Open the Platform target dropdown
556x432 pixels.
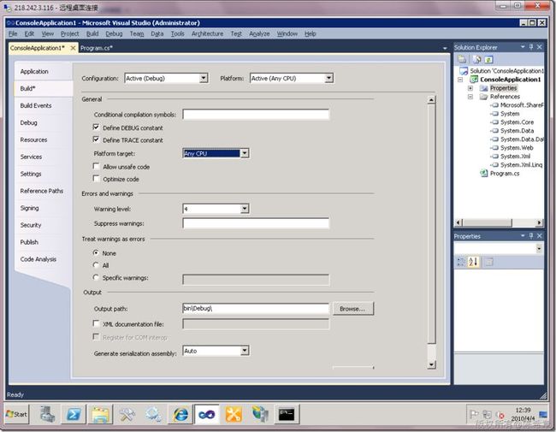point(245,153)
